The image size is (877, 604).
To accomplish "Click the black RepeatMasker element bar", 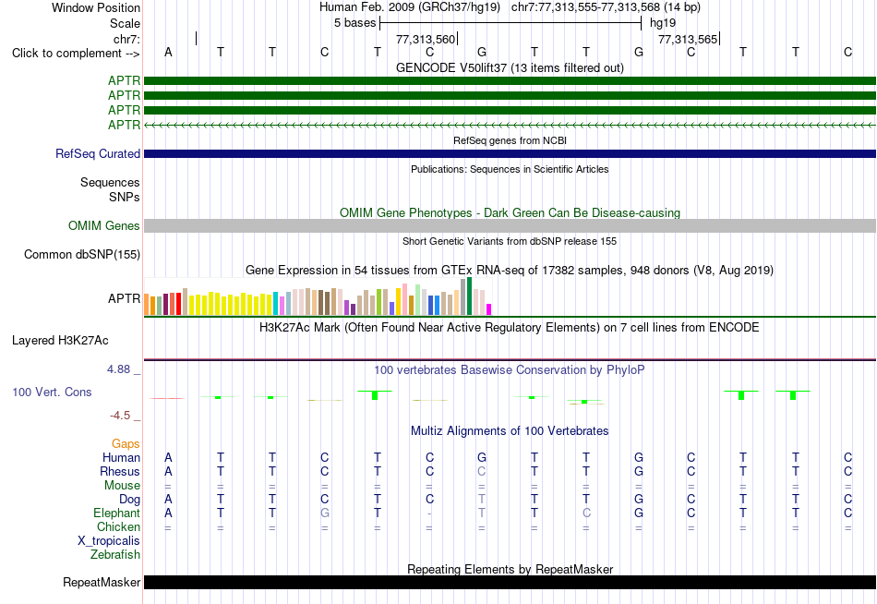I will coord(510,582).
